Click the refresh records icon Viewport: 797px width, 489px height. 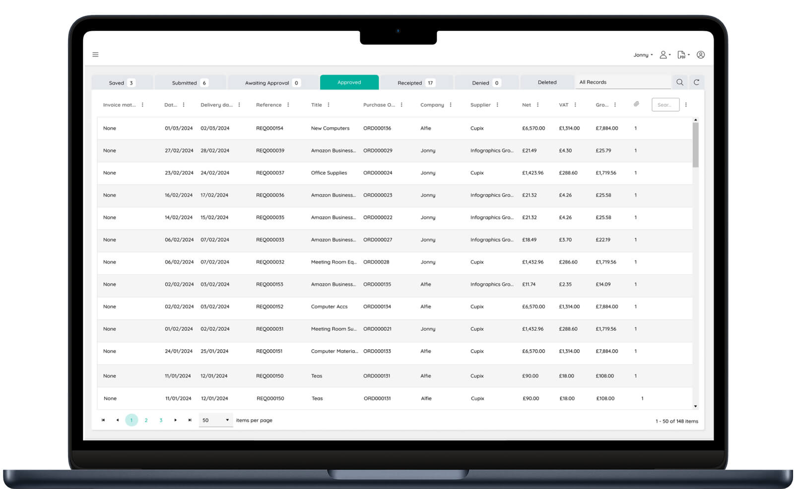coord(696,82)
